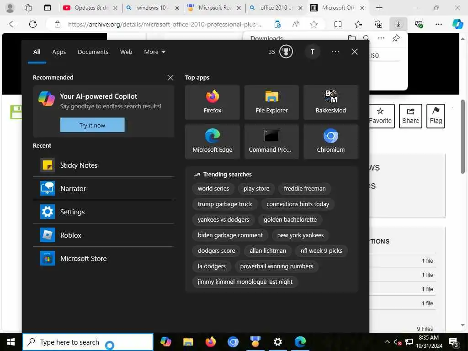Open Edge Downloads toolbar button
This screenshot has height=351, width=468.
pos(398,24)
